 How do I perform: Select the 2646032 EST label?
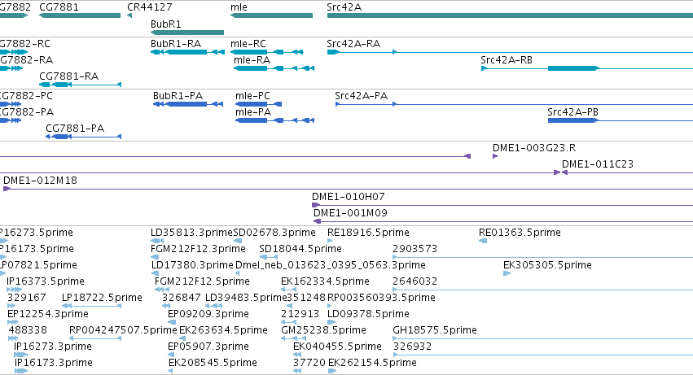point(415,281)
